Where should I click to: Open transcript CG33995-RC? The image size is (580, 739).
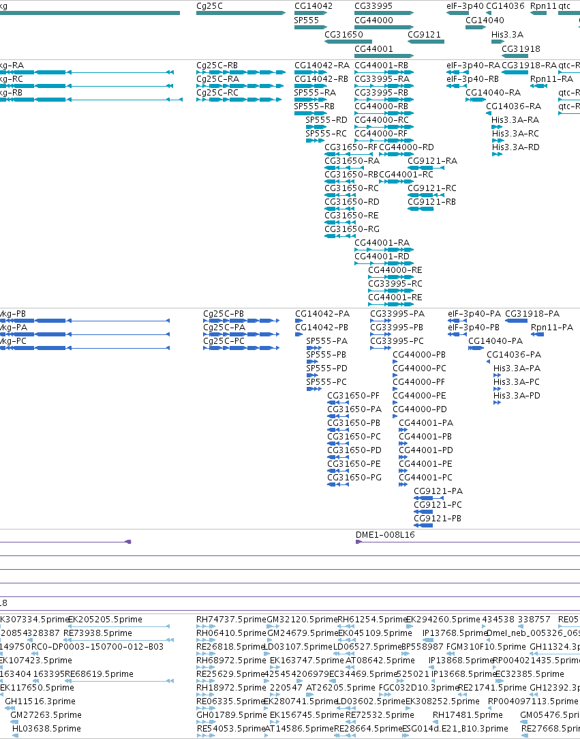tap(391, 291)
